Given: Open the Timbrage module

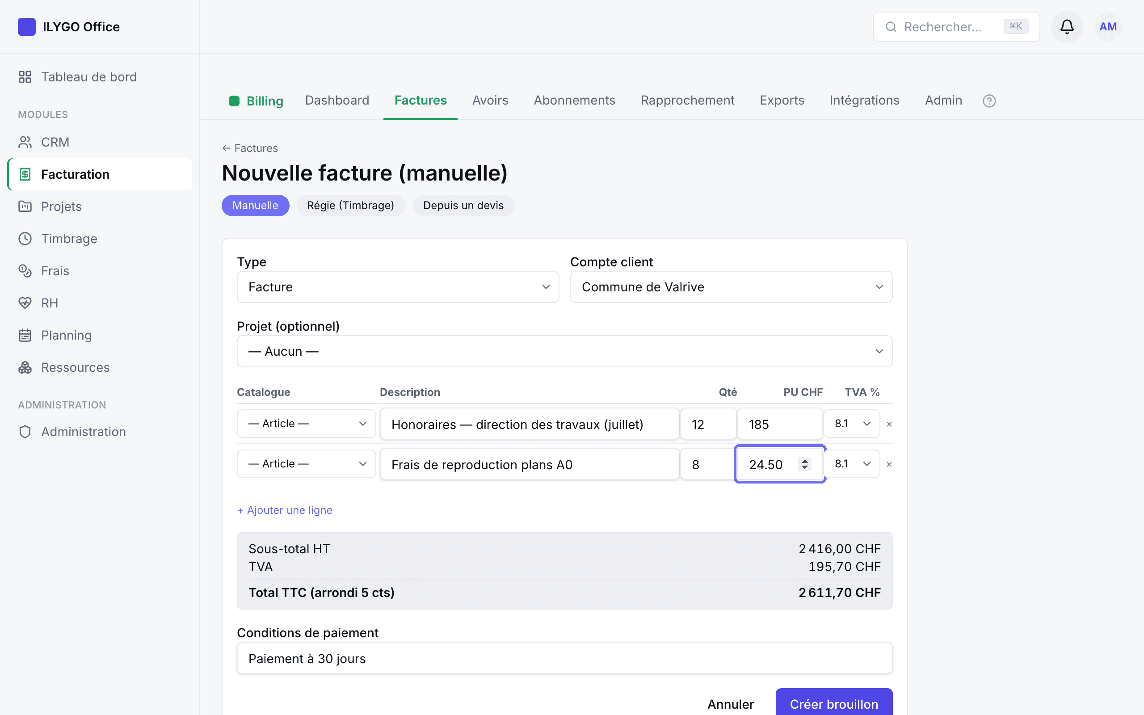Looking at the screenshot, I should [x=100, y=238].
